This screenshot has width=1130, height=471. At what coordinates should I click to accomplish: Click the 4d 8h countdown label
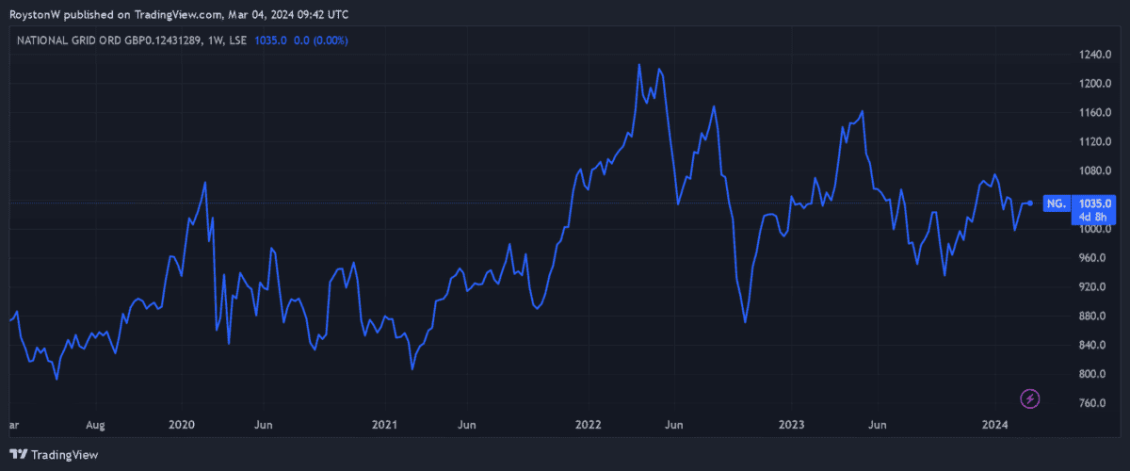[x=1096, y=217]
